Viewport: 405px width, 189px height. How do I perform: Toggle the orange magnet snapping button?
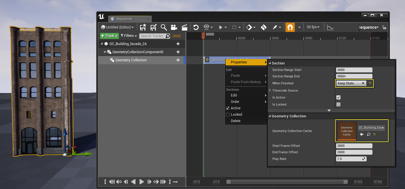pyautogui.click(x=290, y=27)
